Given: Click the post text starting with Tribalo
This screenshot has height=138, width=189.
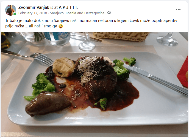Looking at the screenshot, I should coord(91,23).
